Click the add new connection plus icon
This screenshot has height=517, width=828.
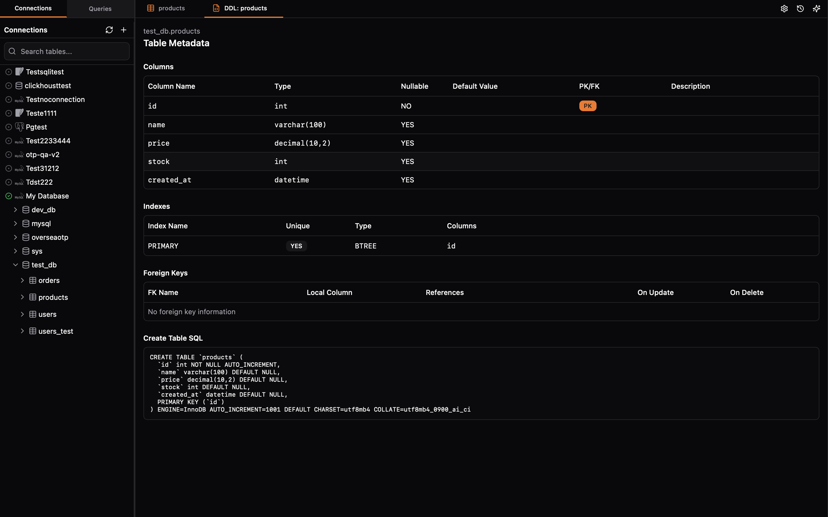(124, 30)
